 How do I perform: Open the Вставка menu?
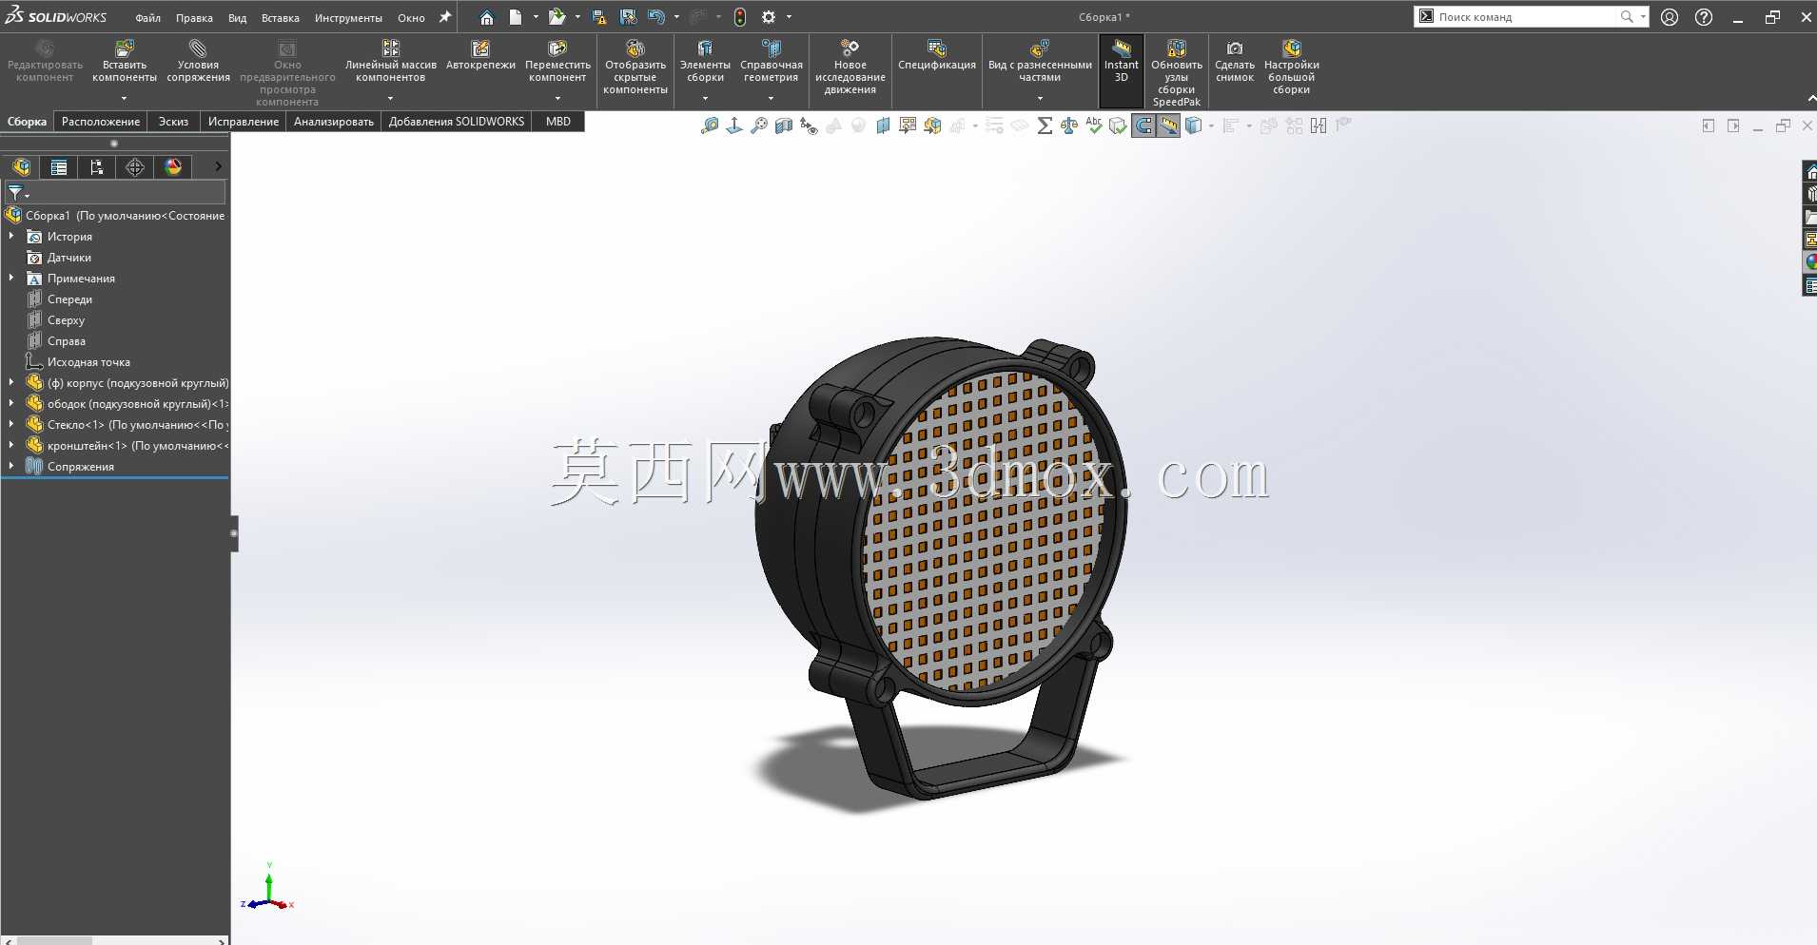280,18
